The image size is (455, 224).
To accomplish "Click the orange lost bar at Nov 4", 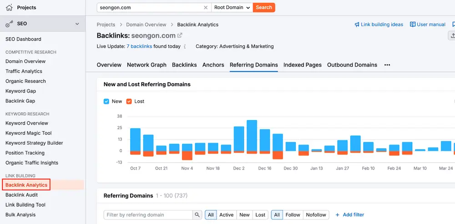I will (x=187, y=156).
